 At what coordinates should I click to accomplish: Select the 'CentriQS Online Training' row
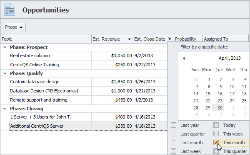pos(88,65)
